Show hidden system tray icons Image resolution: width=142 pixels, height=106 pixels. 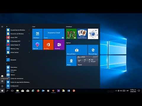point(116,91)
